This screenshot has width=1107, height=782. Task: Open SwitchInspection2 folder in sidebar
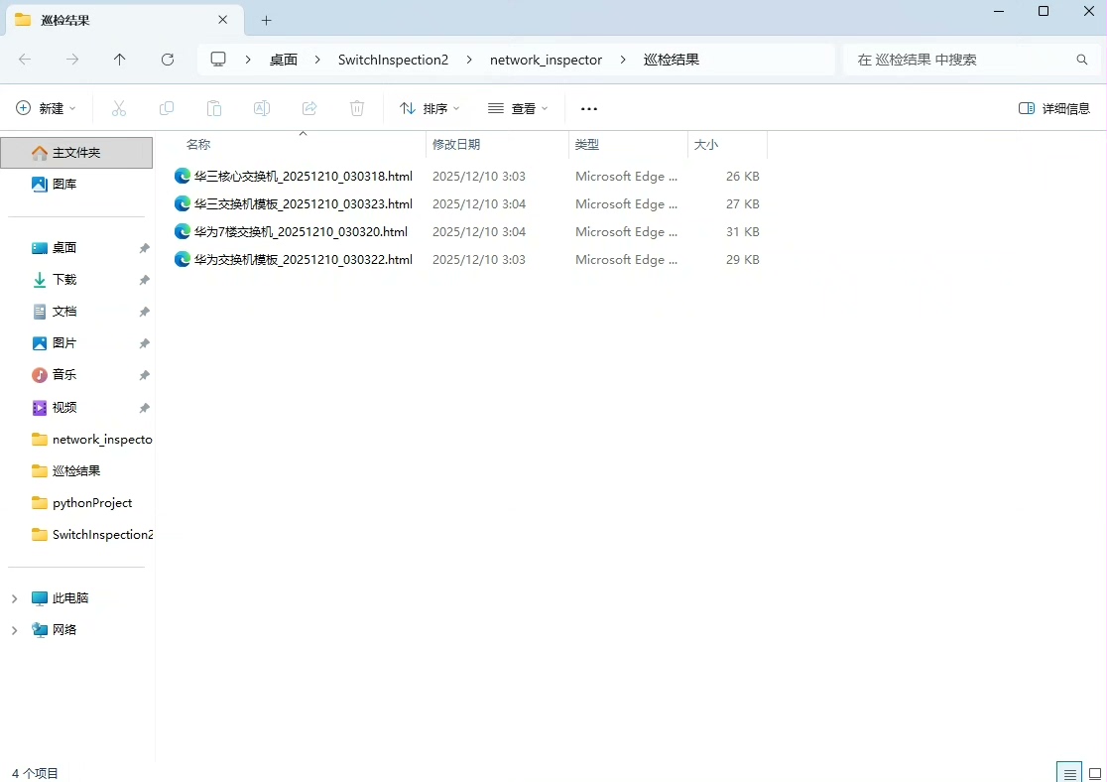click(92, 535)
